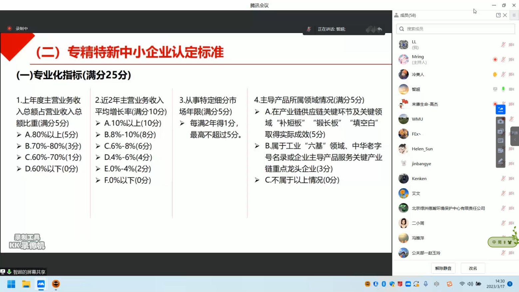The width and height of the screenshot is (519, 292).
Task: Click the 搜索成员 search field
Action: (x=455, y=29)
